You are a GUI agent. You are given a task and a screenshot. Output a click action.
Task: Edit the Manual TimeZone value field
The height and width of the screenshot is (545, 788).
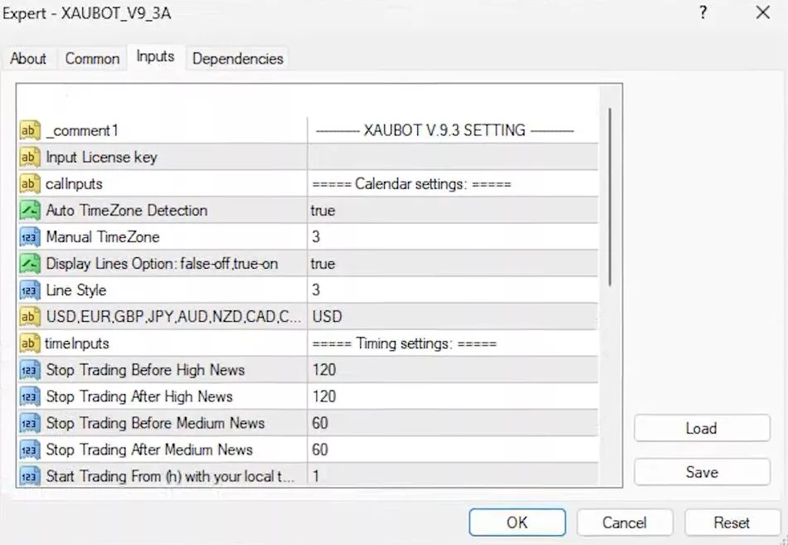tap(452, 236)
